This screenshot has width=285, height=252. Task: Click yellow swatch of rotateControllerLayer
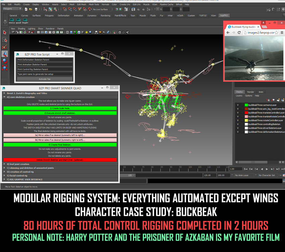tap(246, 120)
